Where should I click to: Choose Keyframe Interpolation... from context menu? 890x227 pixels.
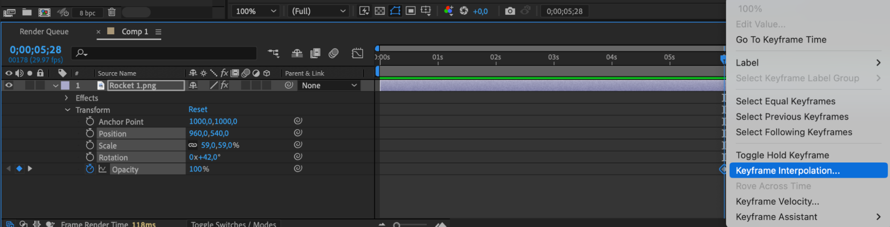point(809,170)
